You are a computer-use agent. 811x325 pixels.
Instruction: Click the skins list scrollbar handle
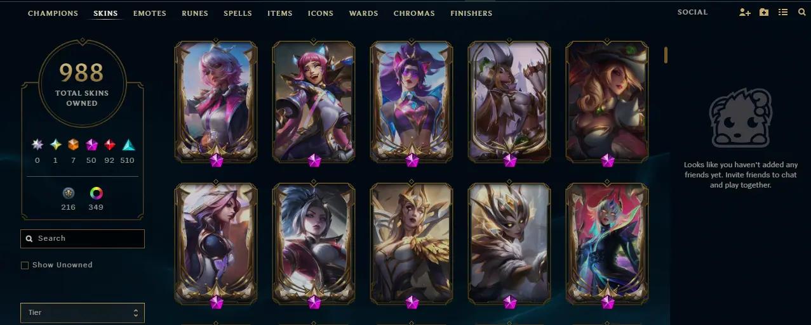666,55
